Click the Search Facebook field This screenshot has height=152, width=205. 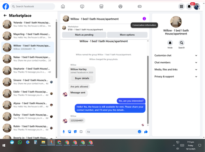(x=33, y=7)
